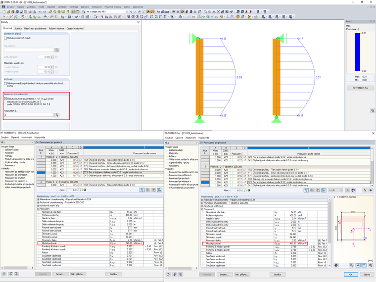Click the 'Na prutech č.' input field
This screenshot has width=376, height=282.
click(x=29, y=115)
